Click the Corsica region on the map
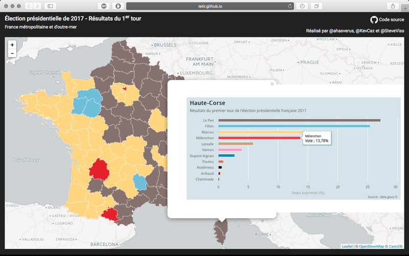Screen dimensions: 409x256 point(221,232)
